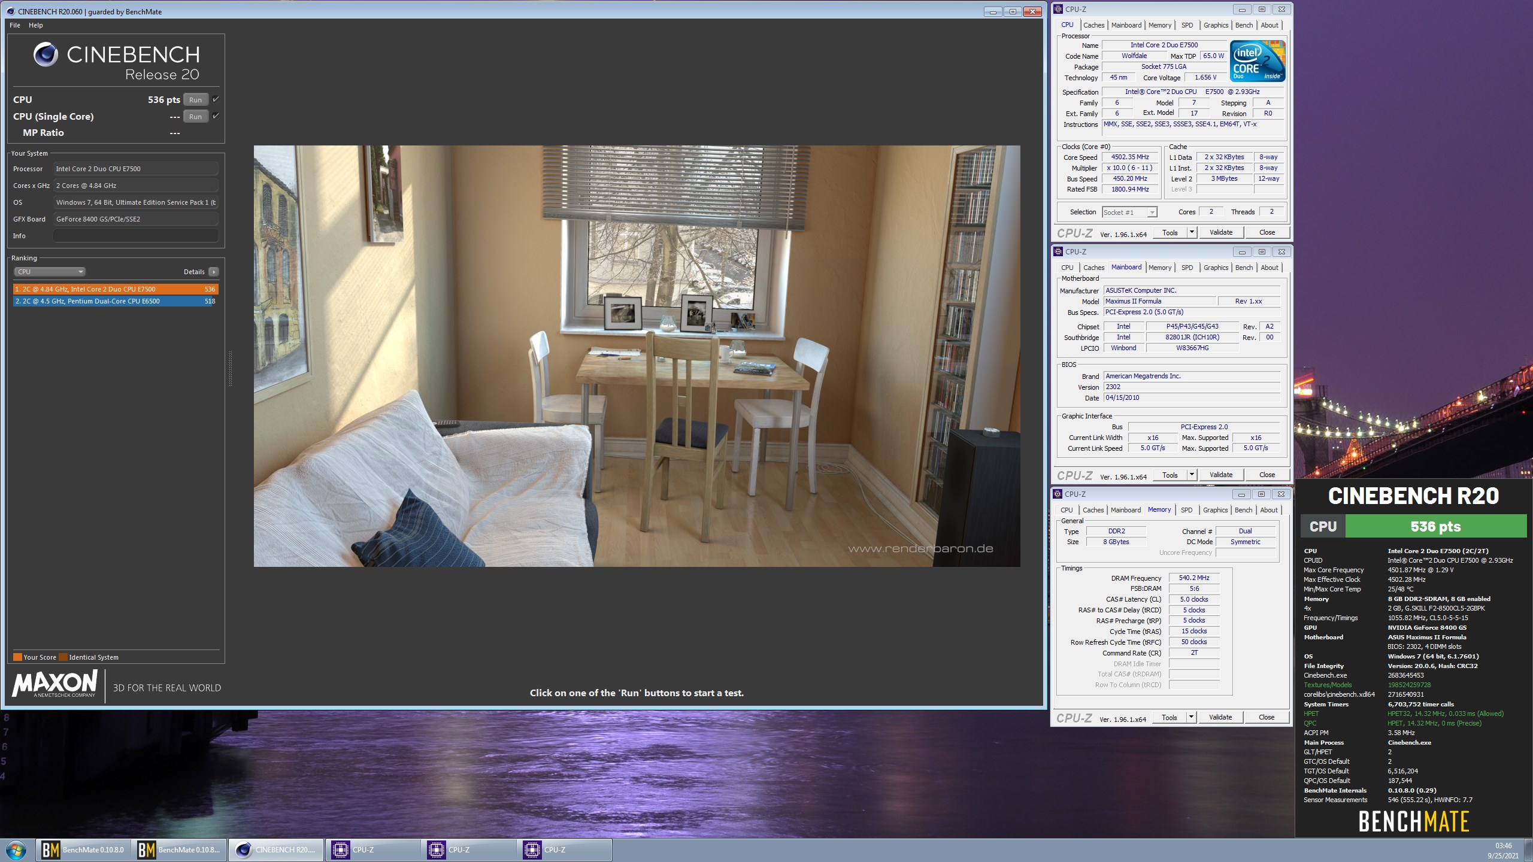Screen dimensions: 1533x862
Task: Click the rendered room image preview
Action: (637, 356)
